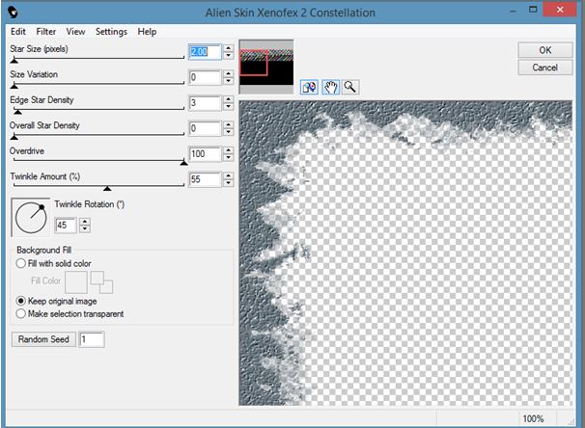The image size is (585, 428).
Task: Open the Edit menu
Action: [x=18, y=32]
